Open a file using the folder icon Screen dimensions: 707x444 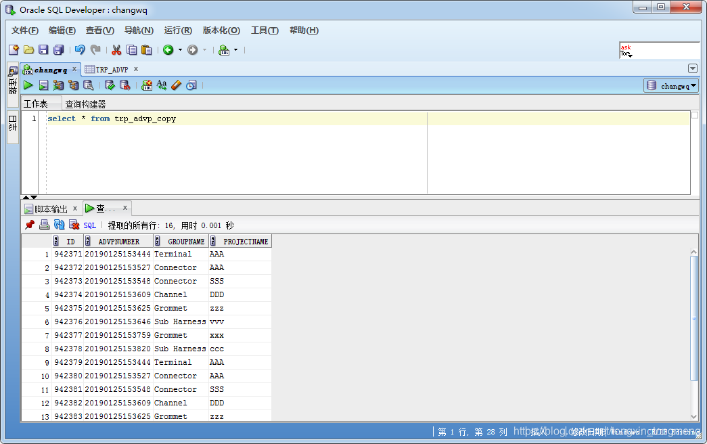(x=29, y=50)
